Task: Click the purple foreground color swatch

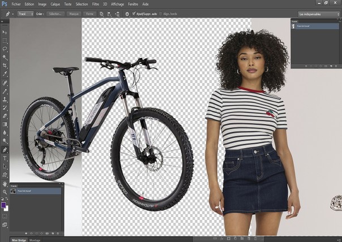Action: [4, 204]
